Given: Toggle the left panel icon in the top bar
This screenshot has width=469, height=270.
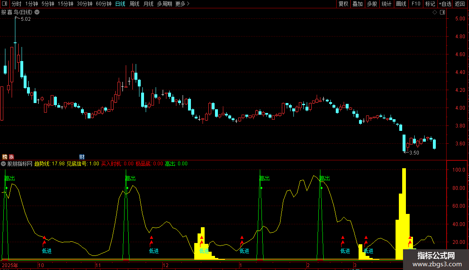Looking at the screenshot, I should tap(5, 4).
